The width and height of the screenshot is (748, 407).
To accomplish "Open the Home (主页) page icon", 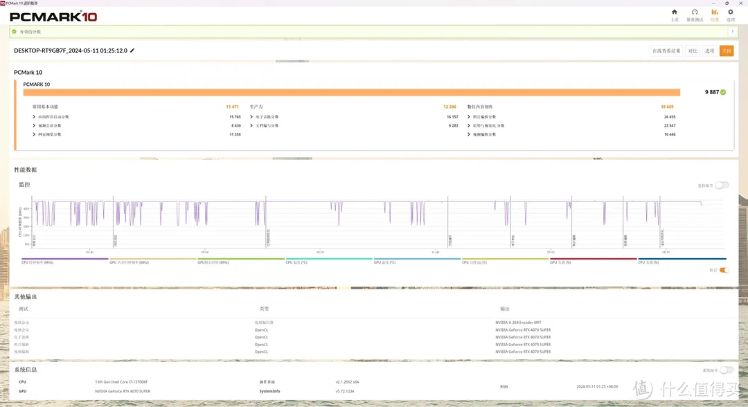I will tap(674, 12).
